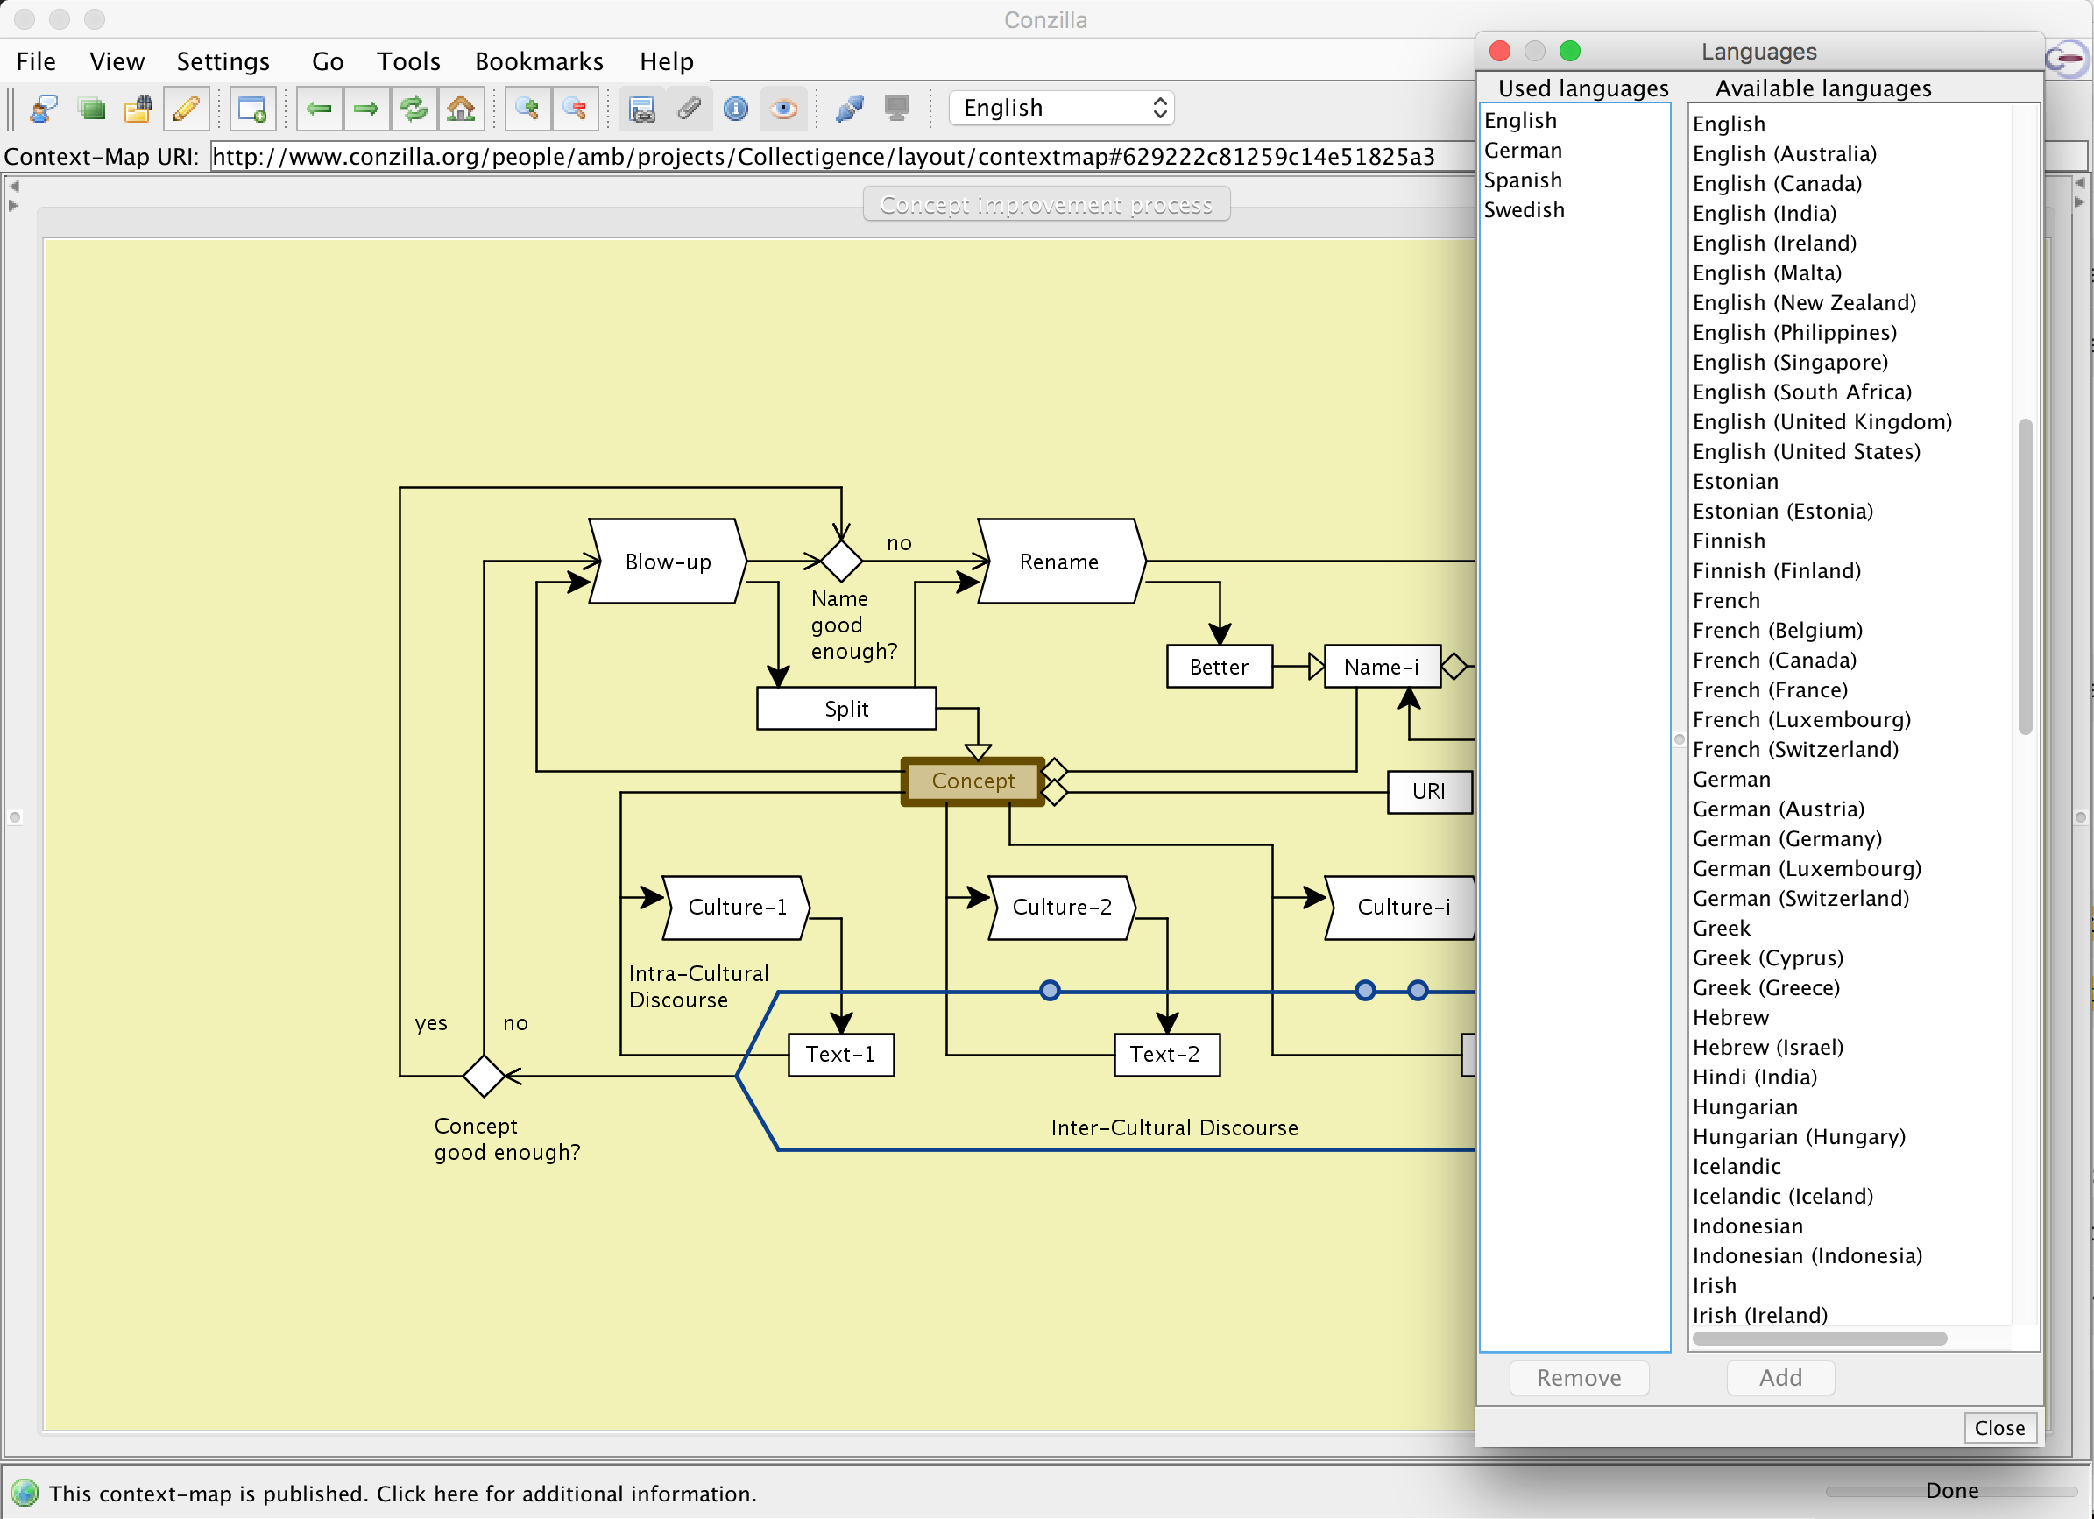
Task: Open the Bookmarks menu
Action: point(538,61)
